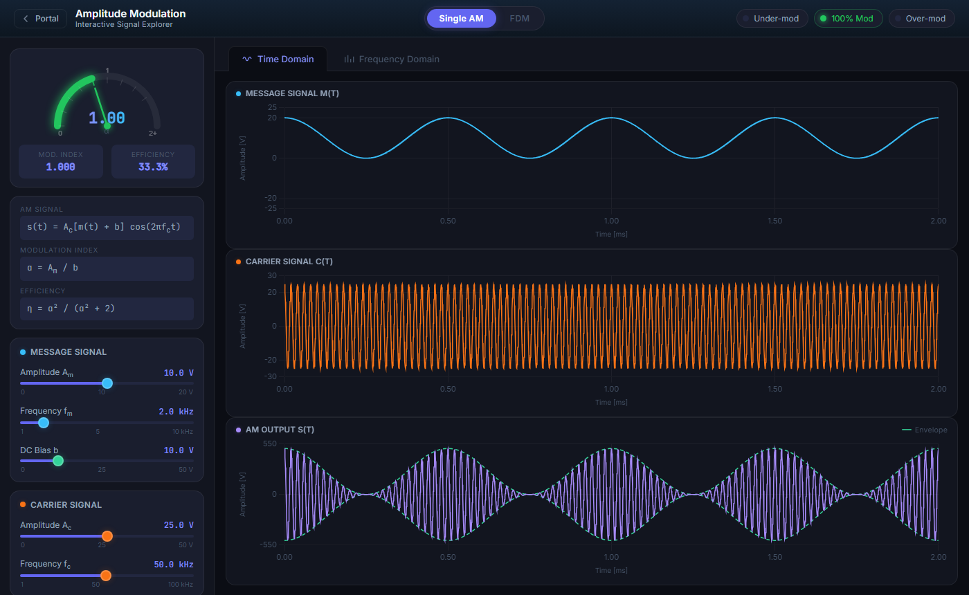Click the 10.0 V message amplitude value
Image resolution: width=969 pixels, height=595 pixels.
coord(179,373)
